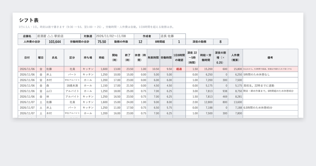316x166 pixels.
Task: Click the シフト表 page title
Action: tap(29, 20)
